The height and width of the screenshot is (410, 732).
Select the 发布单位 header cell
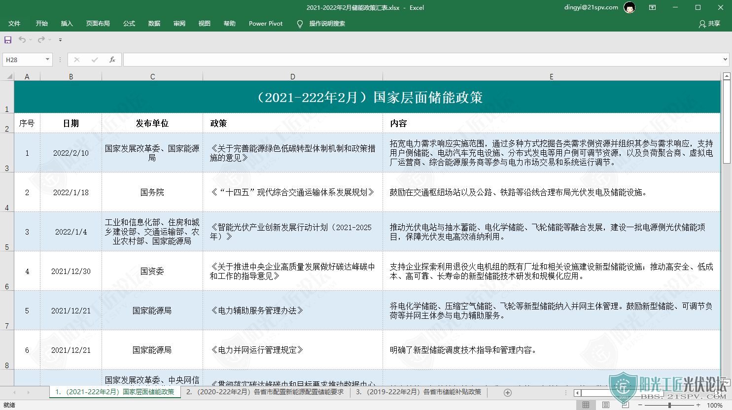point(152,123)
